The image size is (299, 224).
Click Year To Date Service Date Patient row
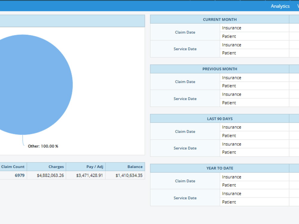point(254,202)
